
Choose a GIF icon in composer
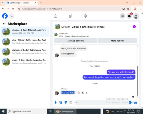click(71, 102)
